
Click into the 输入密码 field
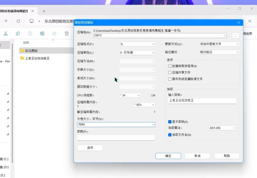(x=202, y=101)
